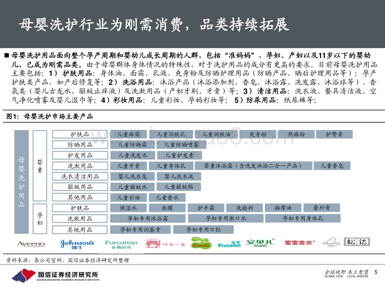Click the 婴儿洗衣皂 product box
The width and height of the screenshot is (385, 288).
132,176
